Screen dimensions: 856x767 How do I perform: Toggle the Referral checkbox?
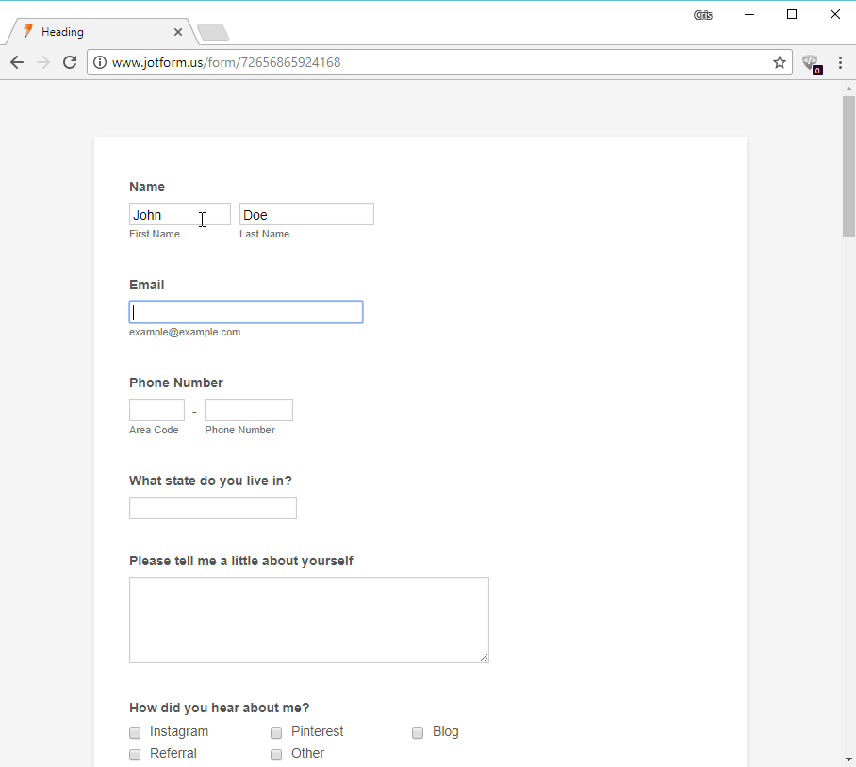coord(135,754)
